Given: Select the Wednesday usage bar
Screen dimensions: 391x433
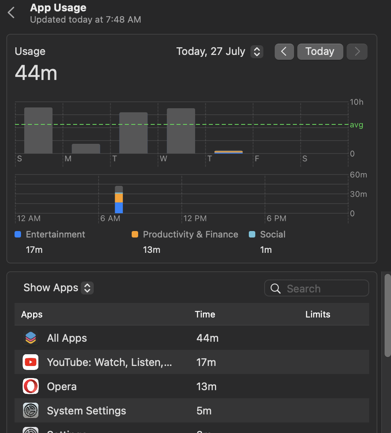Looking at the screenshot, I should coord(181,131).
